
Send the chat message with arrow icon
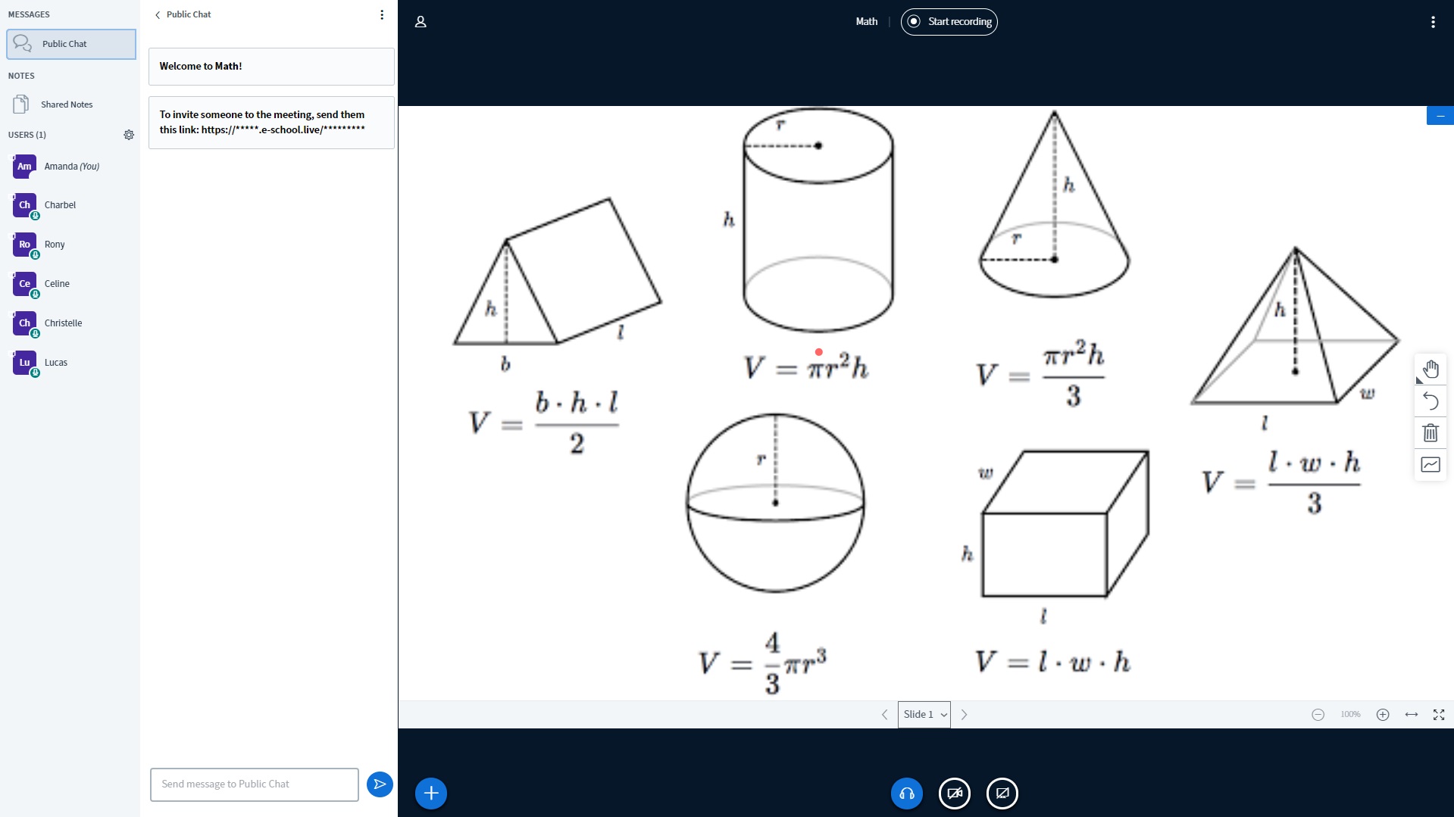[380, 784]
